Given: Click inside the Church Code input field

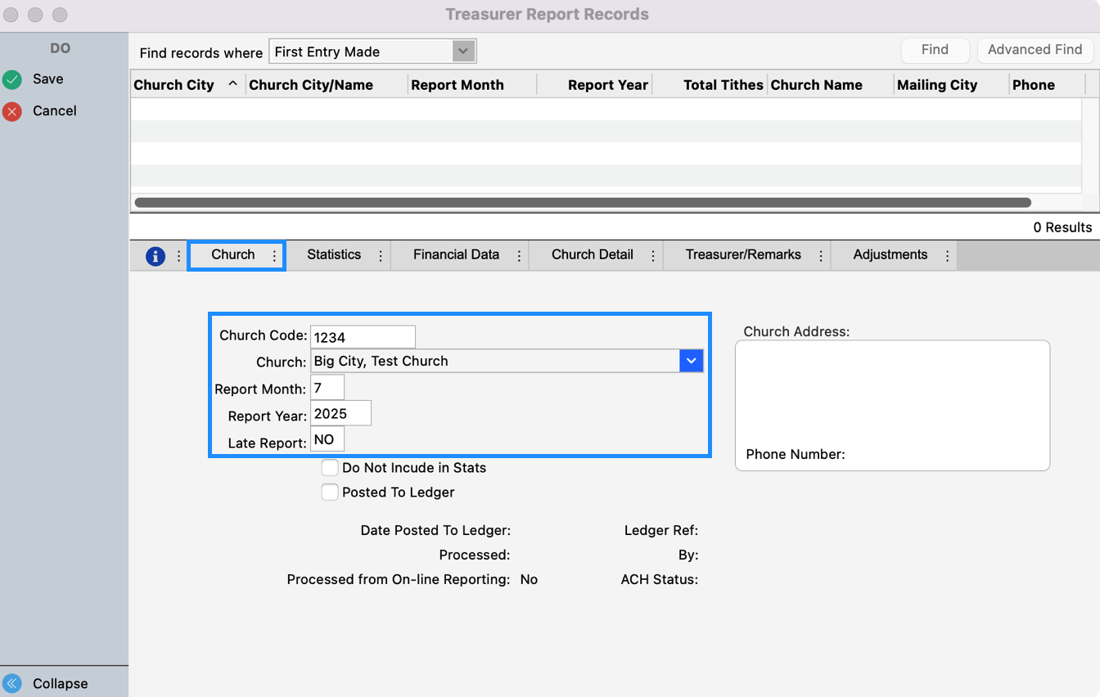Looking at the screenshot, I should tap(363, 336).
